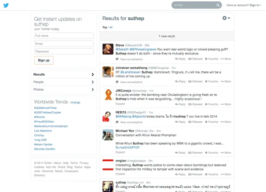The width and height of the screenshot is (266, 192).
Task: Open the #RKchat trend
Action: [x=39, y=117]
